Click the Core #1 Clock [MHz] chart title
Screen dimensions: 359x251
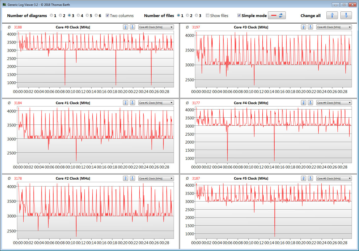73,103
